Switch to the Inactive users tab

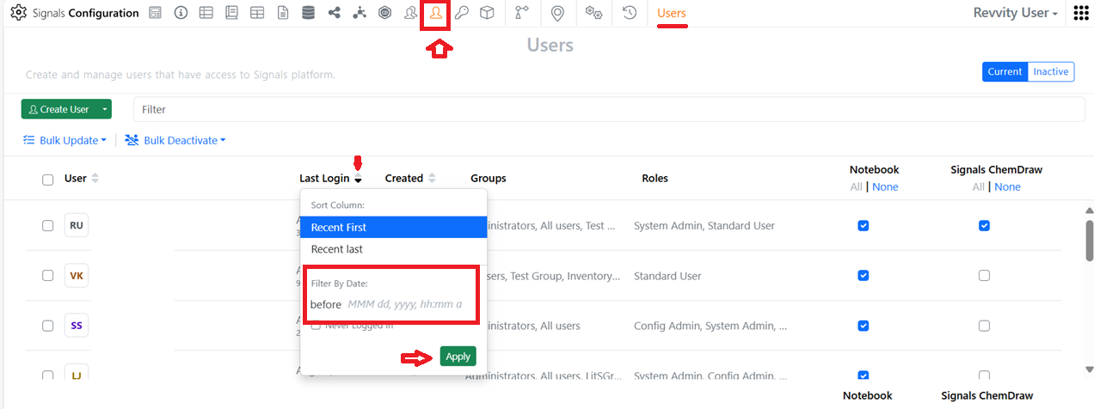pos(1051,72)
